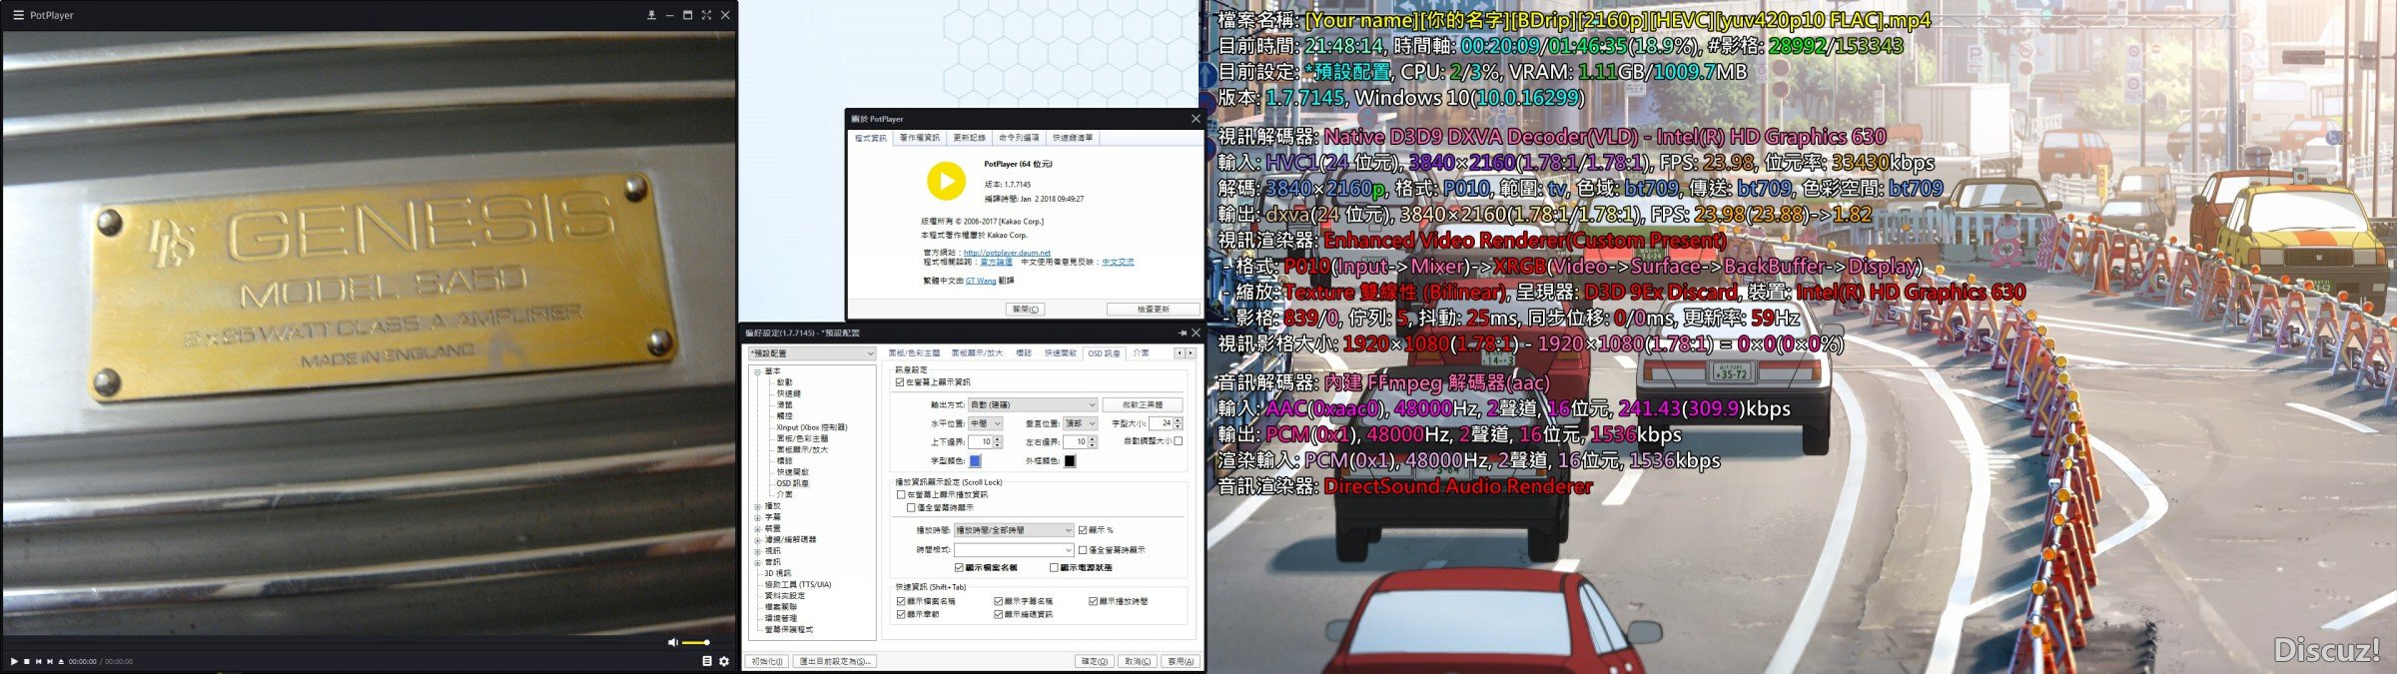The height and width of the screenshot is (674, 2397).
Task: Confirm preferences with 確定 button
Action: 1096,661
